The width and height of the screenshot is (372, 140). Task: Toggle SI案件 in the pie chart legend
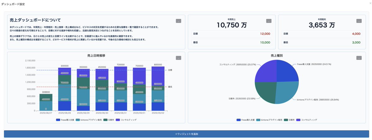point(289,120)
